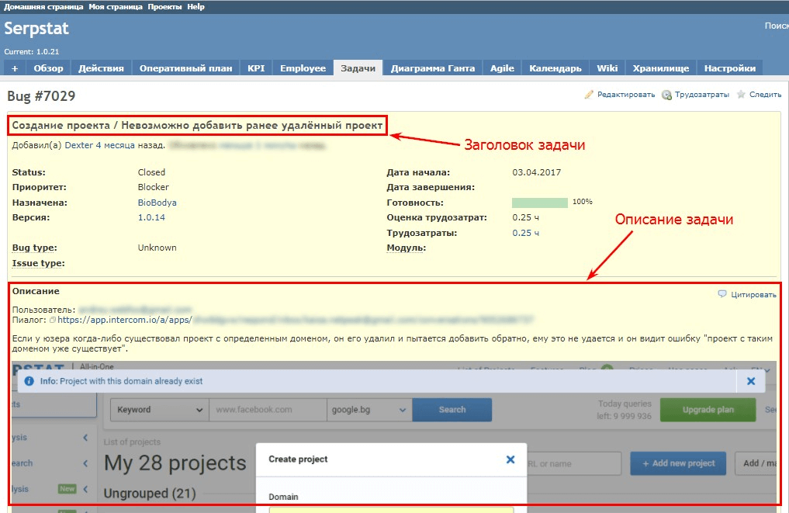Image resolution: width=789 pixels, height=513 pixels.
Task: Click the 4 месяца time link
Action: point(116,145)
